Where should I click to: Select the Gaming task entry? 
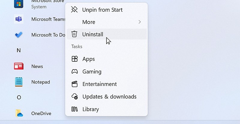(107, 71)
